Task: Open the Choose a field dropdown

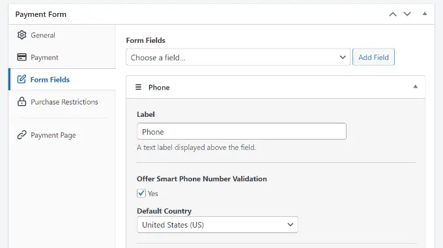Action: click(238, 57)
